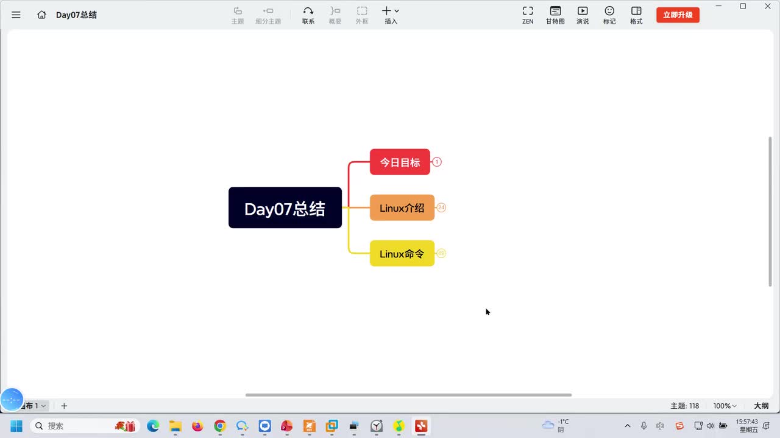Select the 今日目标 topic

click(x=400, y=162)
